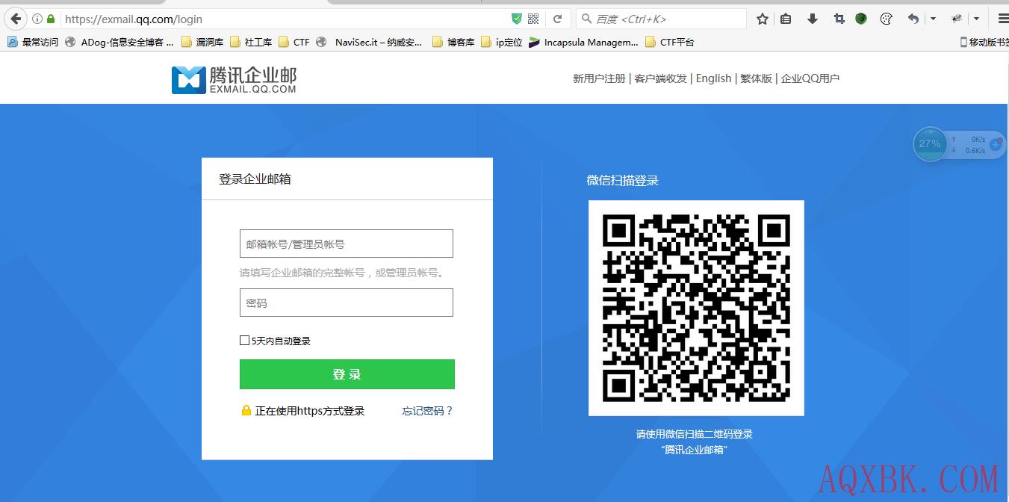
Task: Open the 最常访问 bookmark
Action: [33, 42]
